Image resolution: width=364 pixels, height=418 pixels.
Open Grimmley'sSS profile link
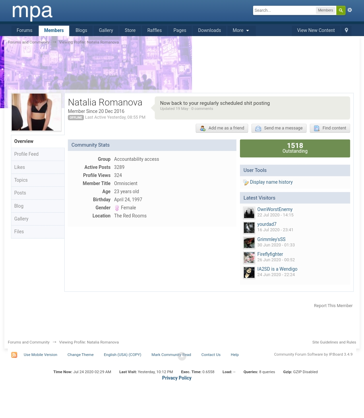click(x=271, y=239)
